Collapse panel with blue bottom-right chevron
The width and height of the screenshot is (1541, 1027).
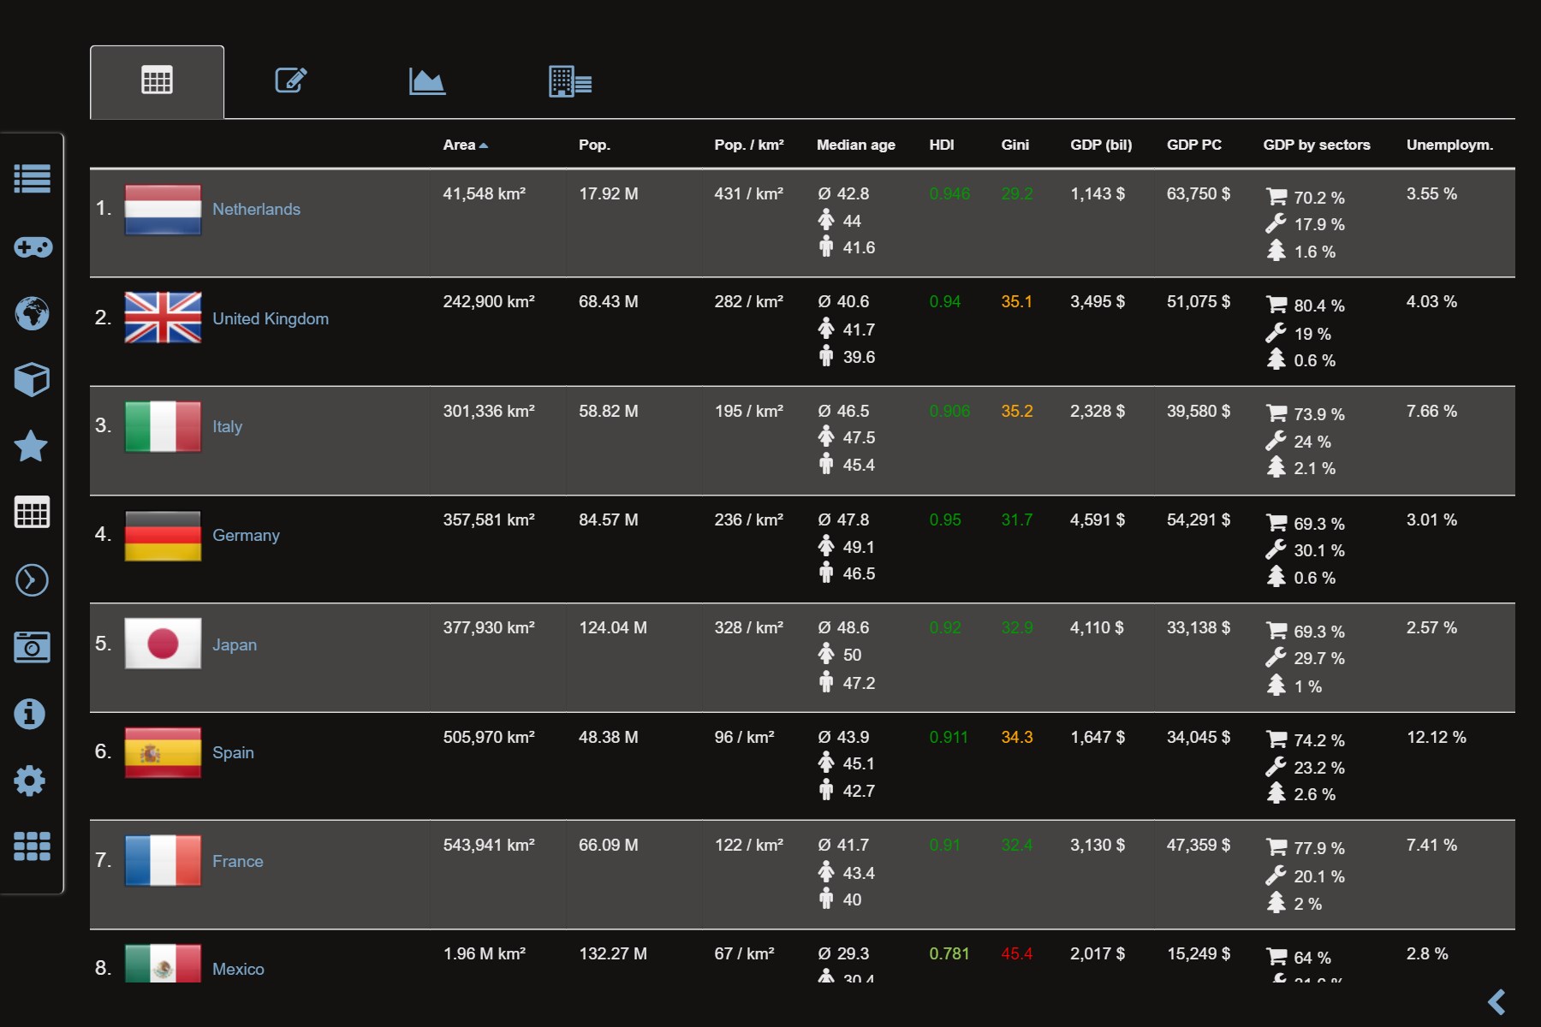(x=1496, y=1001)
